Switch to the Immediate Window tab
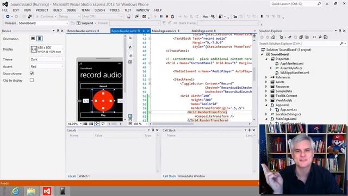Image resolution: width=348 pixels, height=196 pixels. tap(191, 176)
